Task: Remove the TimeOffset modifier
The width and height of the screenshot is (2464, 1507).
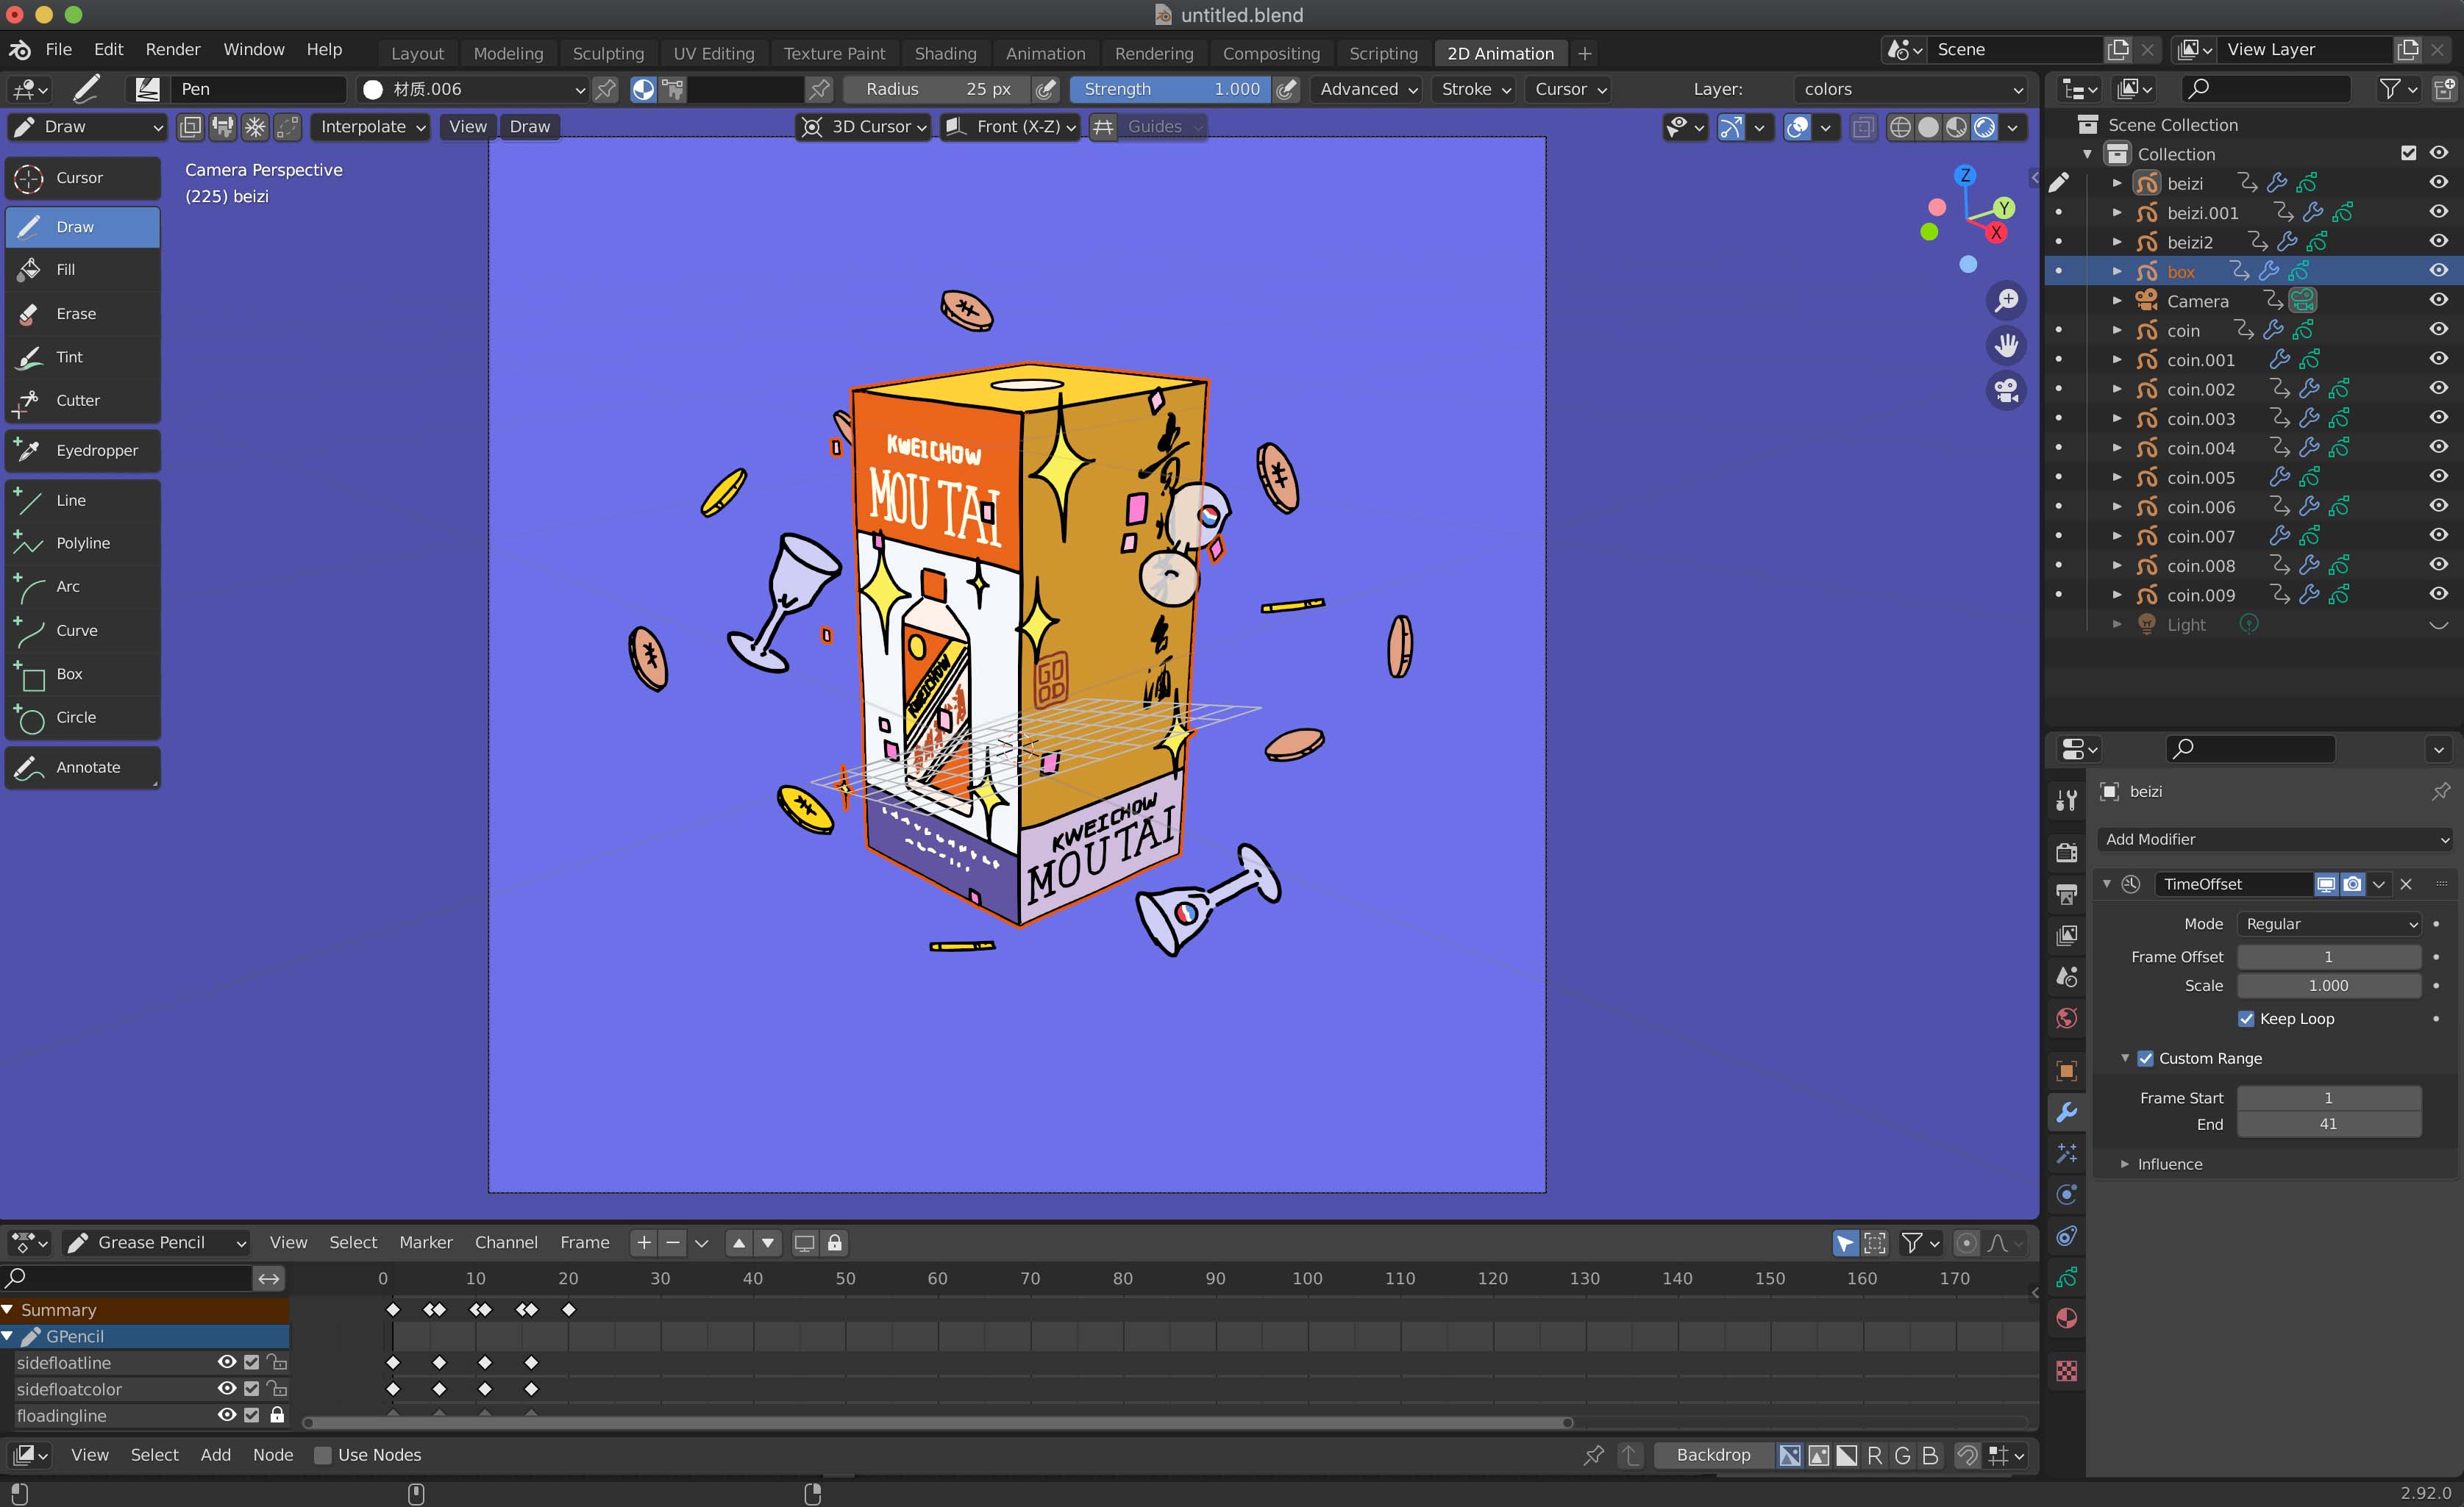Action: (x=2406, y=884)
